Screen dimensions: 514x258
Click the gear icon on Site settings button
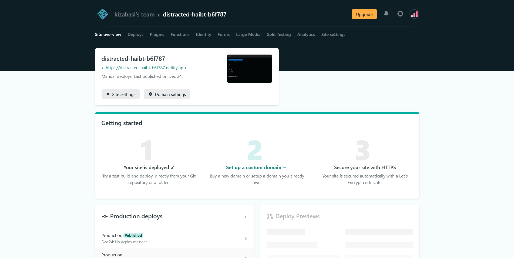click(108, 94)
